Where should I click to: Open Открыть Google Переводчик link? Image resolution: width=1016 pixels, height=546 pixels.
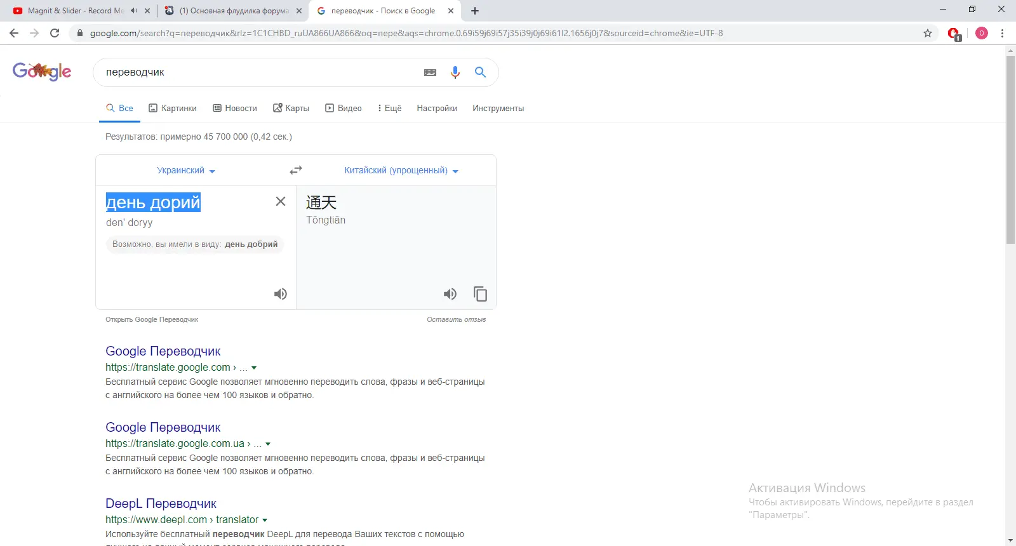click(152, 320)
